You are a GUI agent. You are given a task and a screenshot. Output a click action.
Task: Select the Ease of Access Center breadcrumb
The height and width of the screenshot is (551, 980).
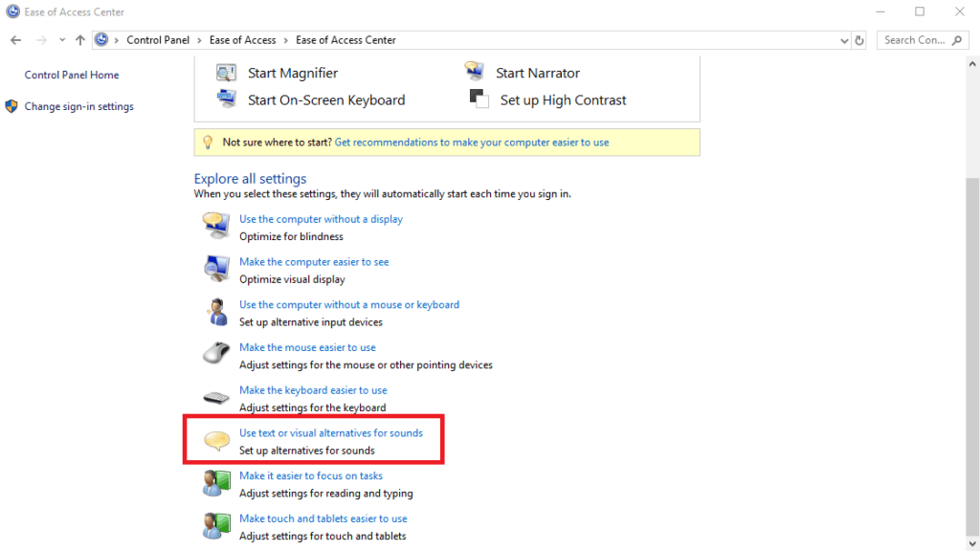(345, 40)
